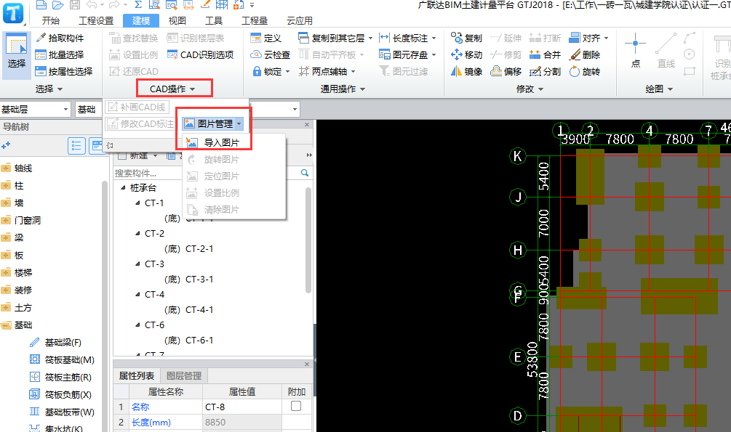Select the 批量选择 batch select tool

60,55
